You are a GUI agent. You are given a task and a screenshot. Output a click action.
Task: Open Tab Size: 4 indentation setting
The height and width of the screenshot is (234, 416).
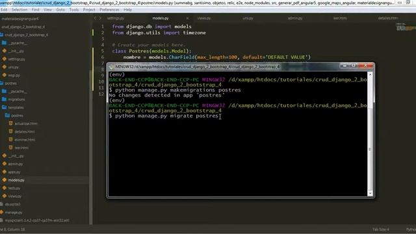[381, 229]
